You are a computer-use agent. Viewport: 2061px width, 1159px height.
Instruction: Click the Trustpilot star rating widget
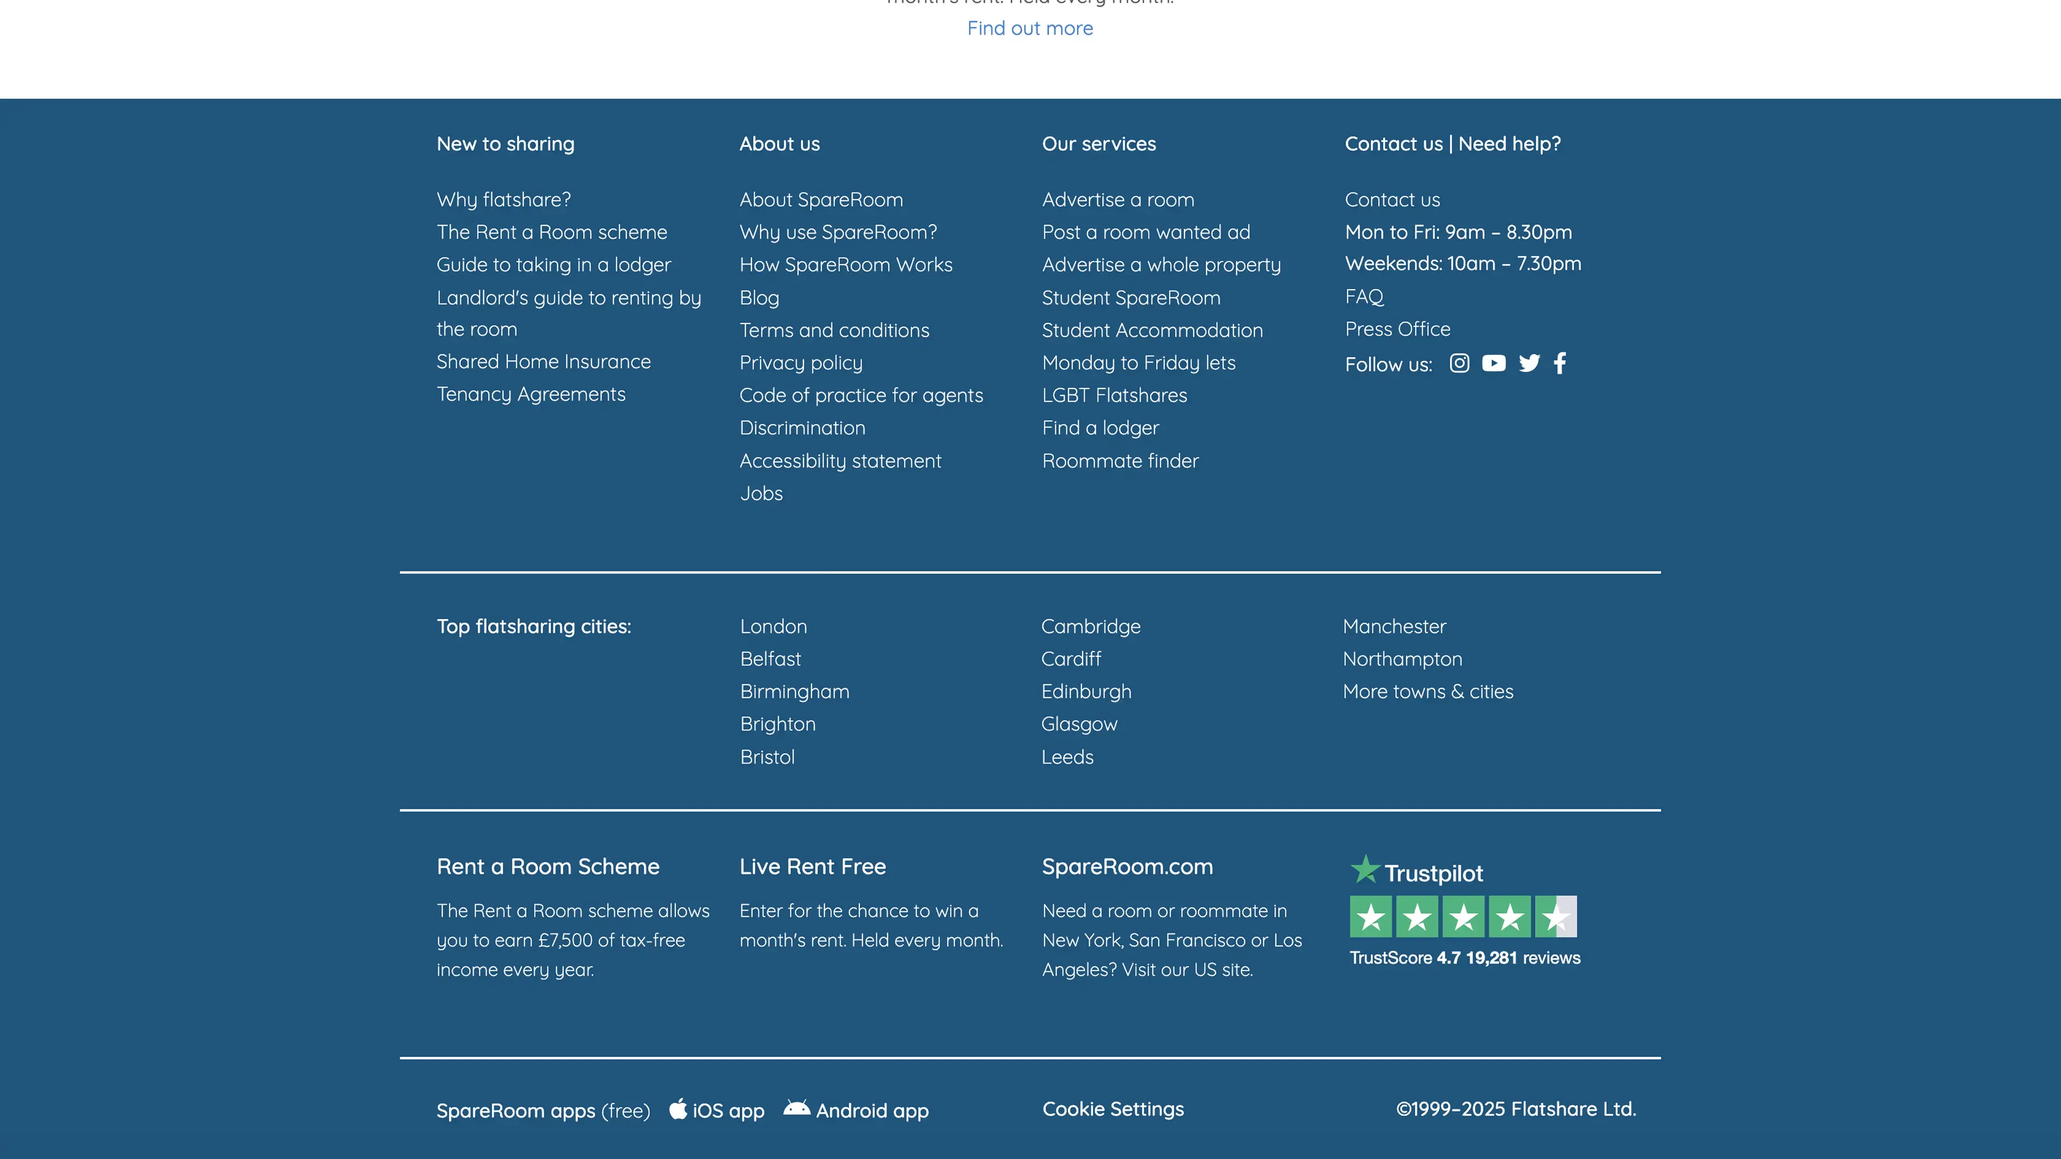(1463, 916)
